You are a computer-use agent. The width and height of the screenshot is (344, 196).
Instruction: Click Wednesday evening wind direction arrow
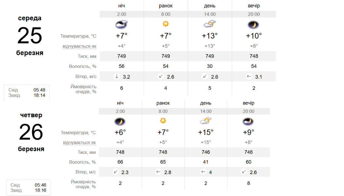click(x=249, y=76)
